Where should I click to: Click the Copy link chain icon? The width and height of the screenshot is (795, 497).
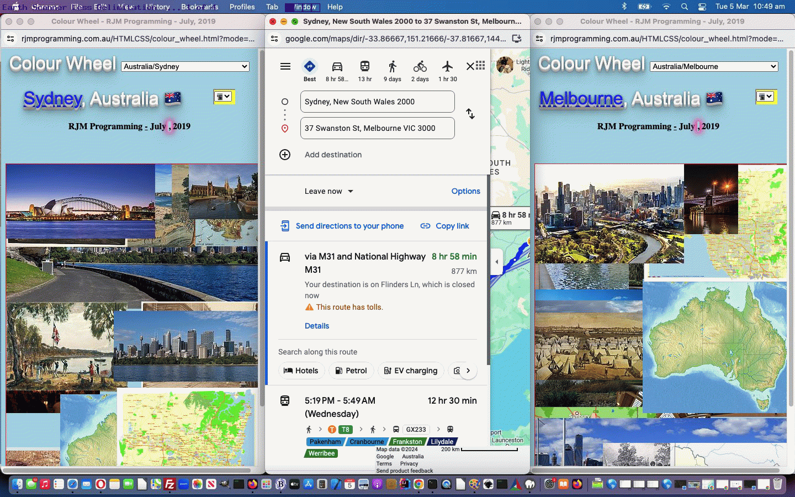pyautogui.click(x=425, y=226)
